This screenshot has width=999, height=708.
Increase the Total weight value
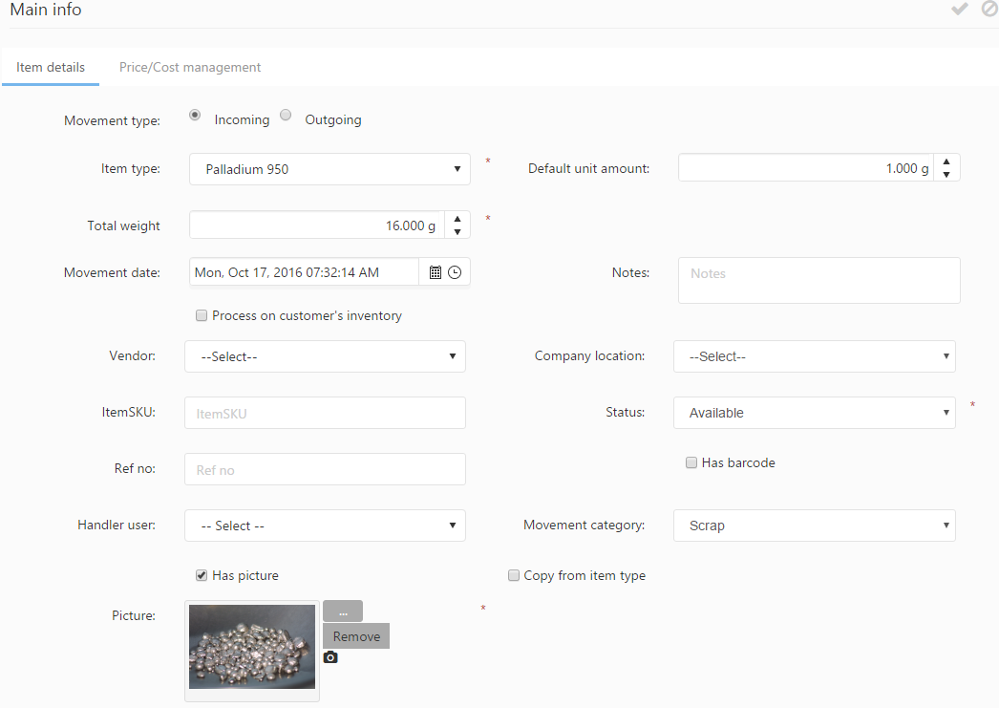click(x=457, y=219)
